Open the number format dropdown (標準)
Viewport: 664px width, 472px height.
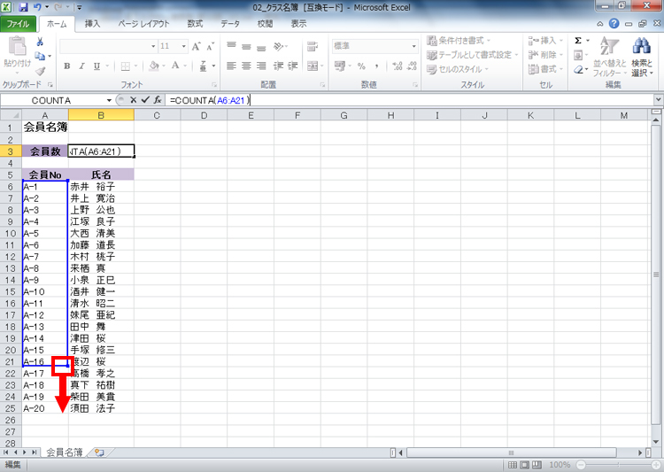point(413,46)
